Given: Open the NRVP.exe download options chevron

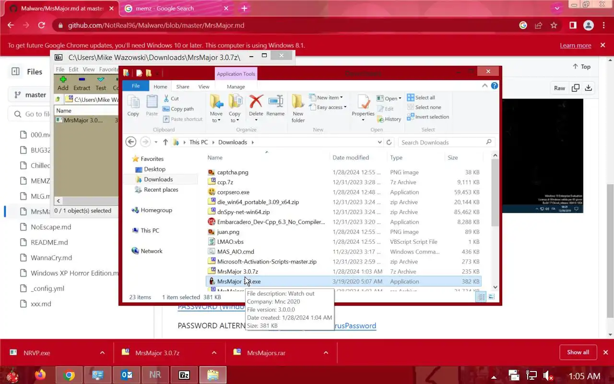Looking at the screenshot, I should click(102, 353).
